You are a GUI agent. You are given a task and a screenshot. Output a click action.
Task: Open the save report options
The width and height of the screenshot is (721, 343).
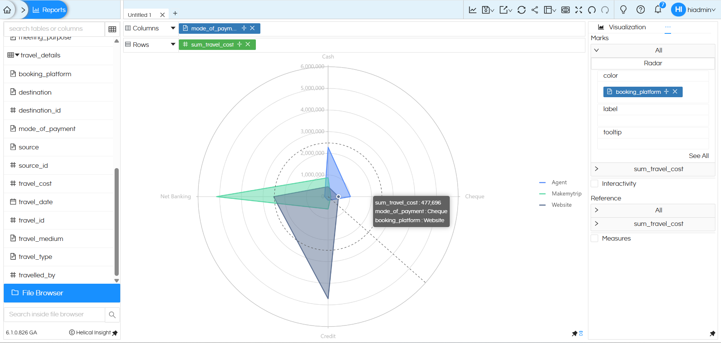[x=487, y=10]
